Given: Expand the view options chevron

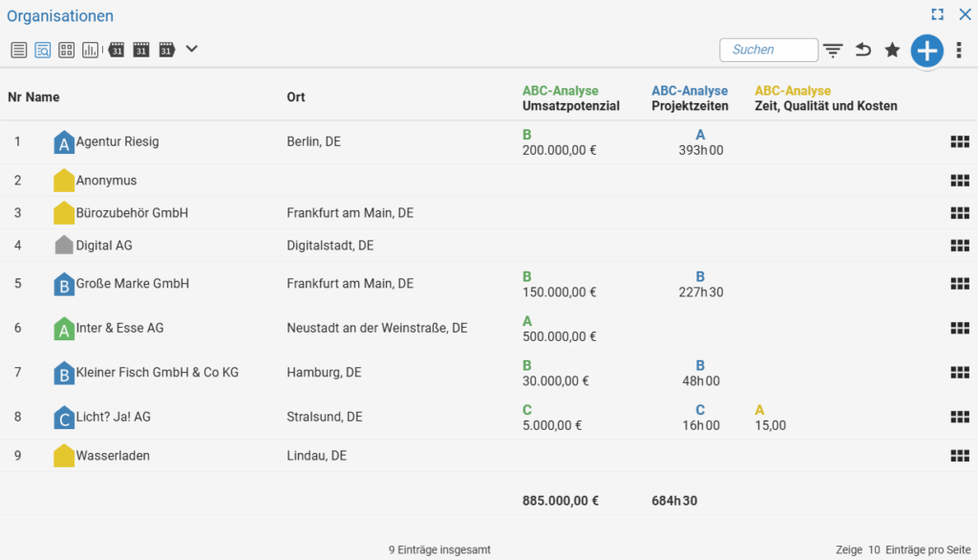Looking at the screenshot, I should [191, 50].
